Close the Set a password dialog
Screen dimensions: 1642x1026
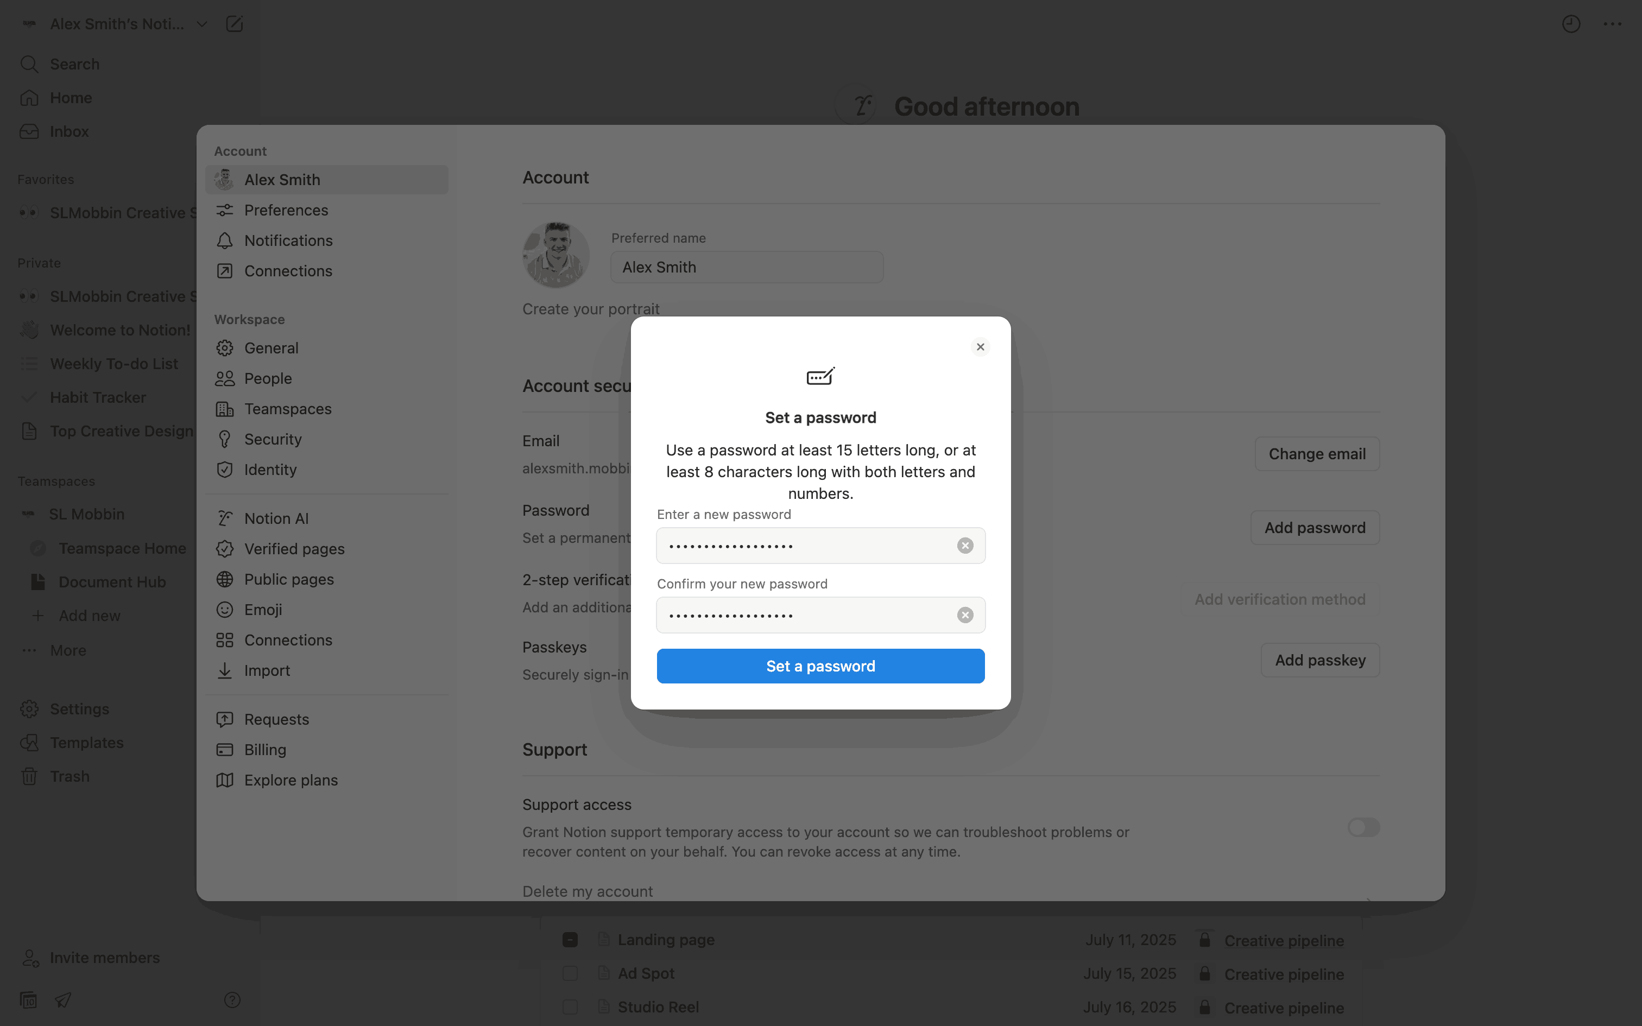[980, 347]
